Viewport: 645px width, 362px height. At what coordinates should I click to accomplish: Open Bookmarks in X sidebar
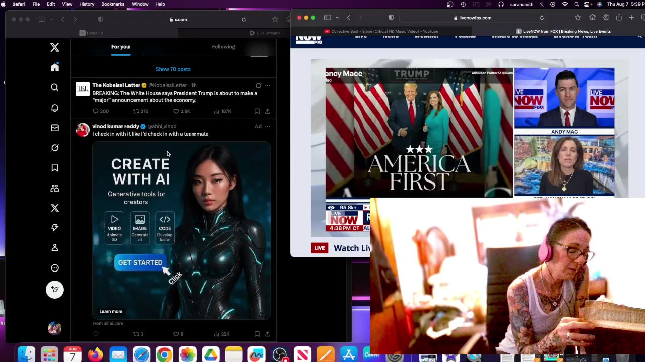point(55,168)
